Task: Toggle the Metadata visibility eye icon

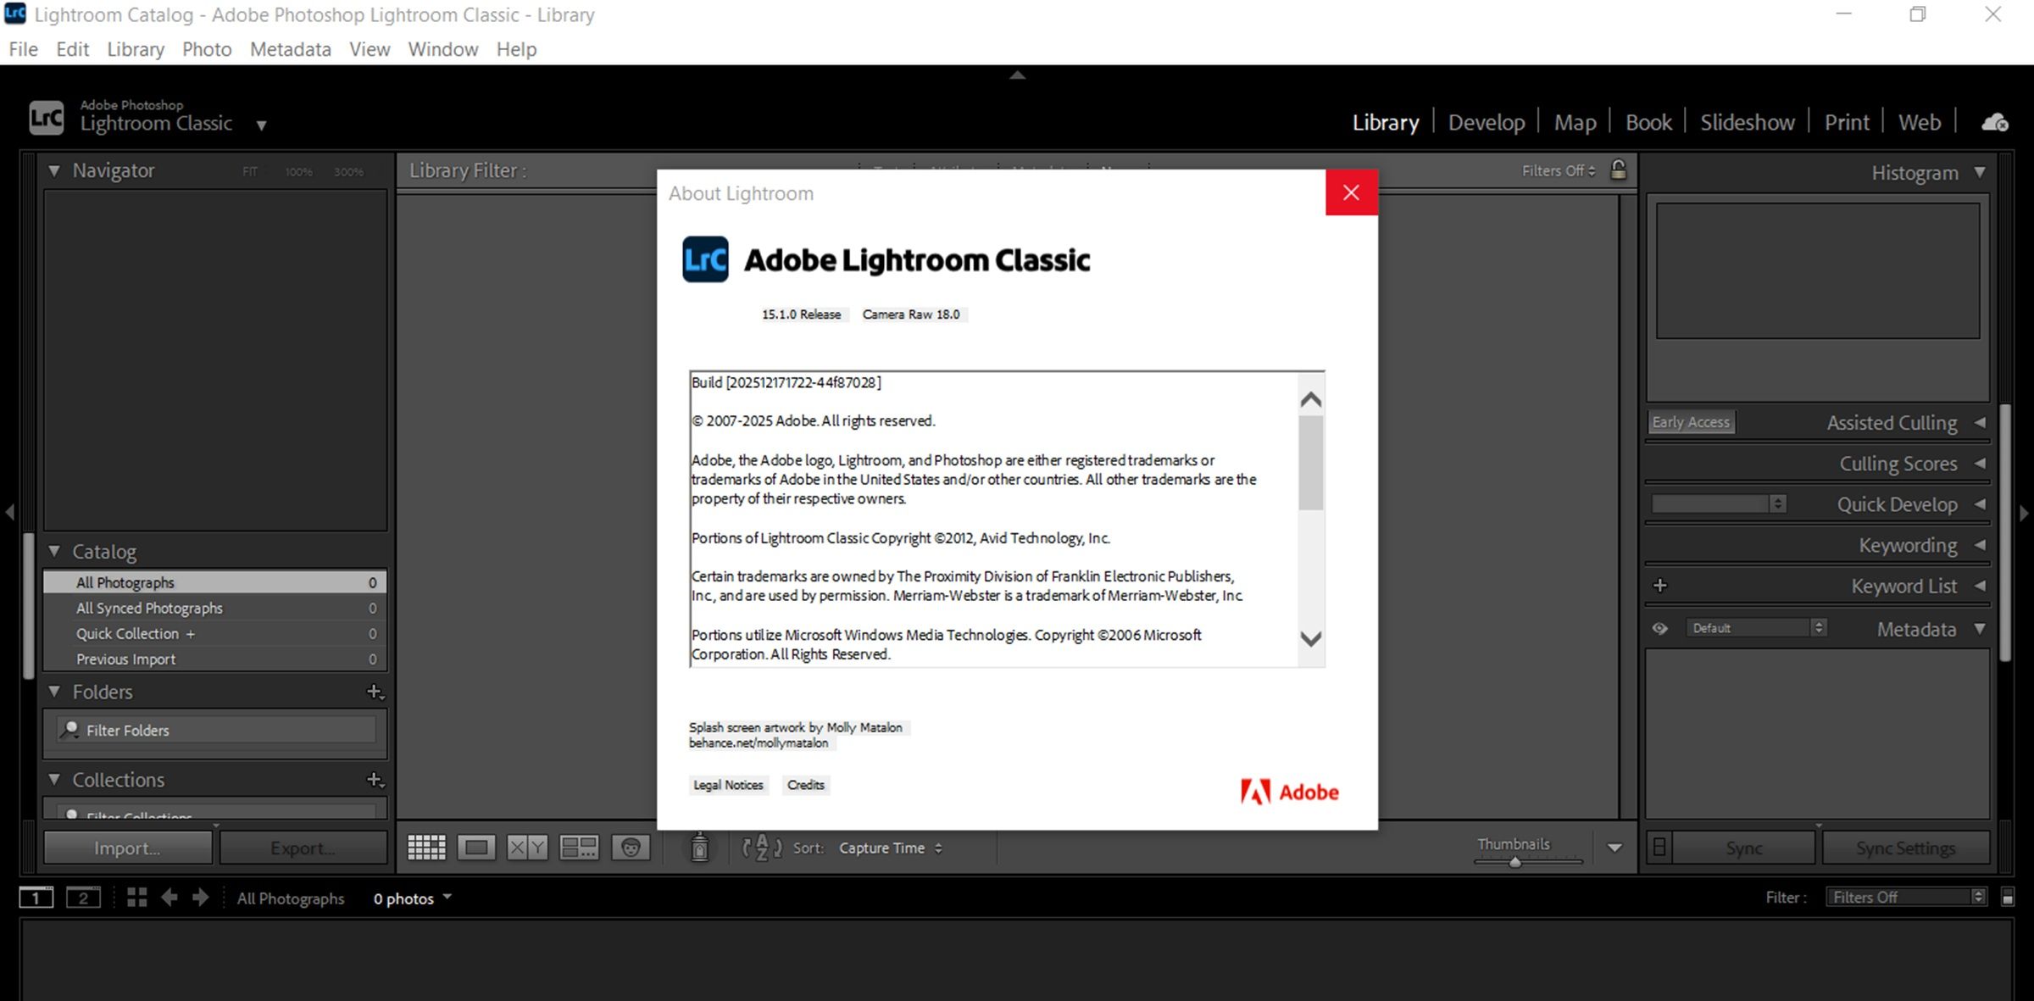Action: coord(1659,628)
